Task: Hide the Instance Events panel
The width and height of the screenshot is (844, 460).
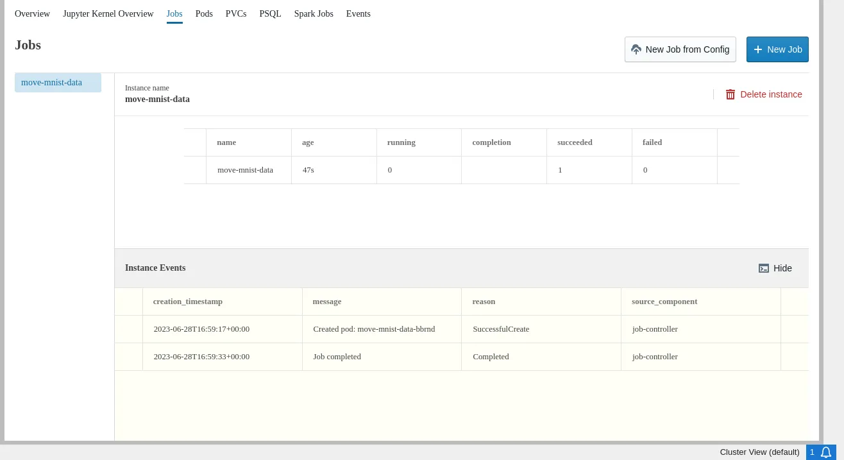Action: point(775,268)
